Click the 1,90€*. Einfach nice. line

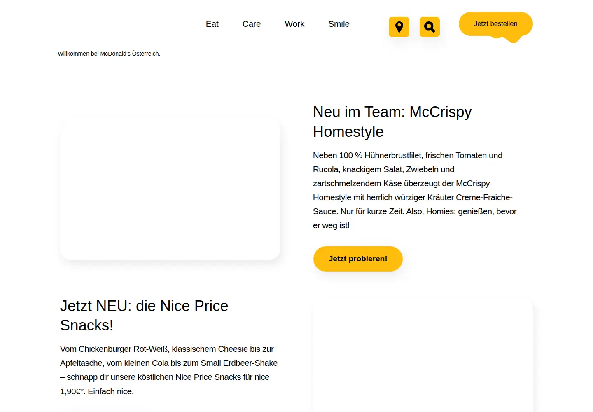tap(97, 391)
